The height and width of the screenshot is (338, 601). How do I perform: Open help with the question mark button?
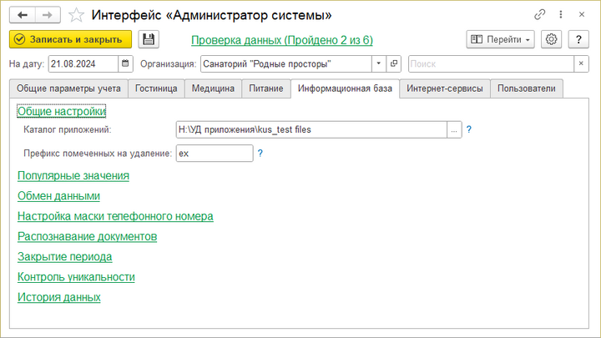tap(578, 39)
